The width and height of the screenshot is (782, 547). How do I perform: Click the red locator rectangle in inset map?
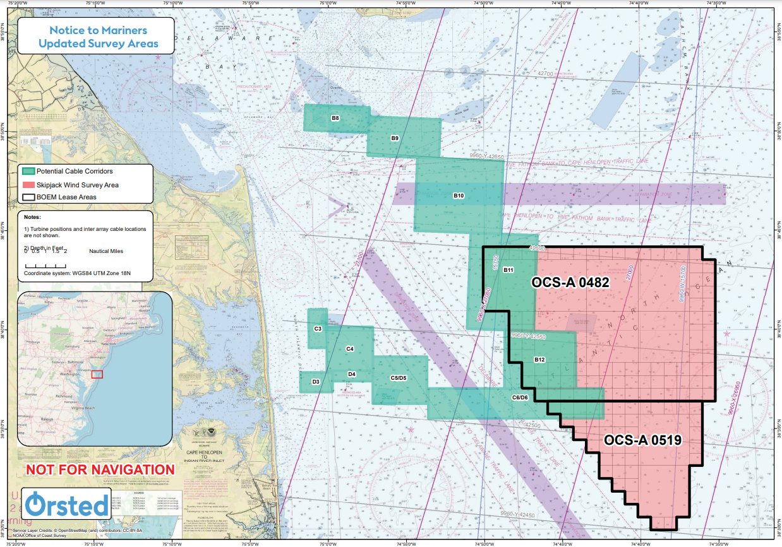[97, 373]
